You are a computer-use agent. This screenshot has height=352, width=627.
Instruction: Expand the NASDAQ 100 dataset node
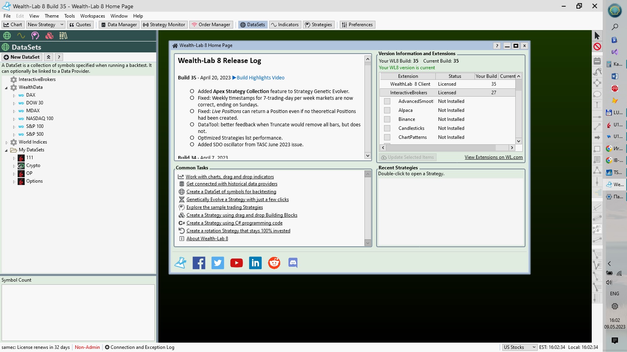(14, 119)
